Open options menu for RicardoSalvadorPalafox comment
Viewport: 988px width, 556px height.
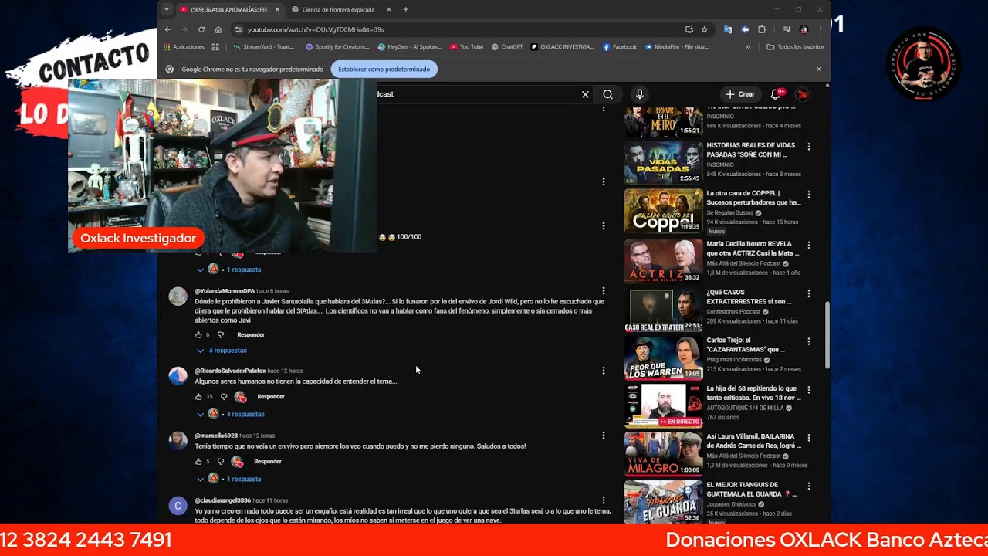(x=604, y=371)
